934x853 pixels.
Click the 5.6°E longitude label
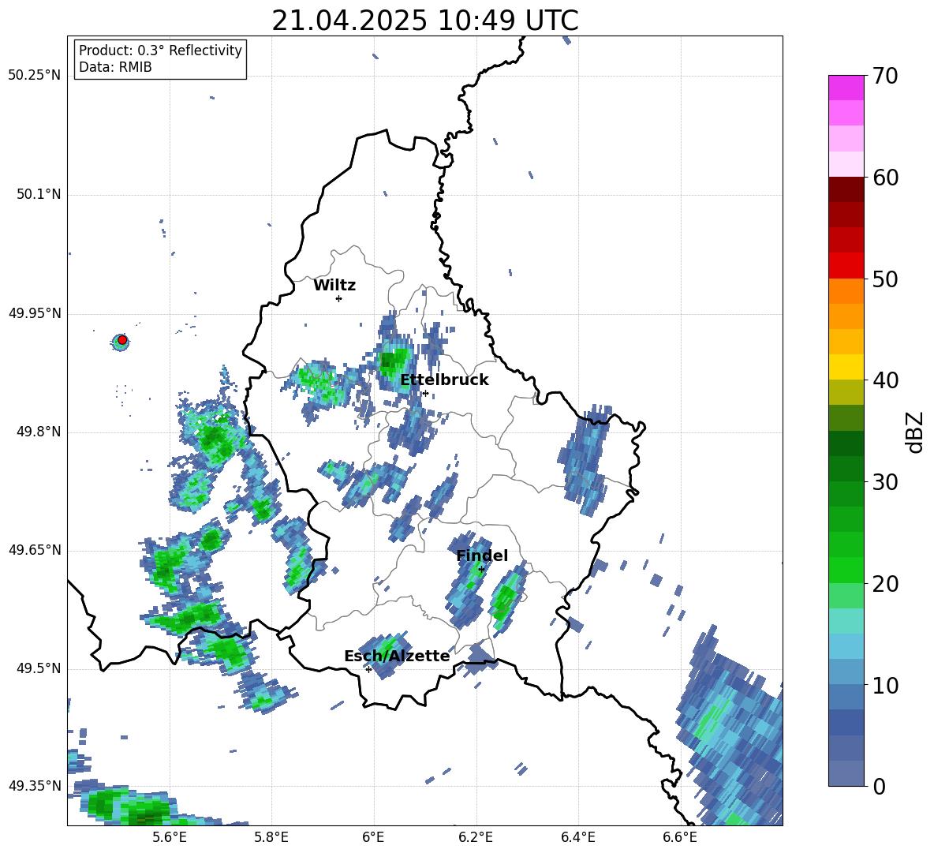click(x=170, y=837)
